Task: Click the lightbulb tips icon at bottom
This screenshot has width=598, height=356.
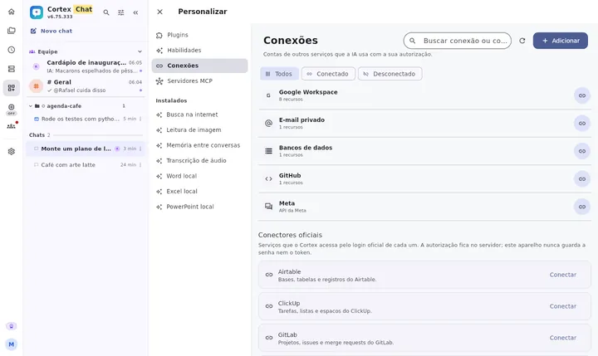Action: (x=12, y=326)
